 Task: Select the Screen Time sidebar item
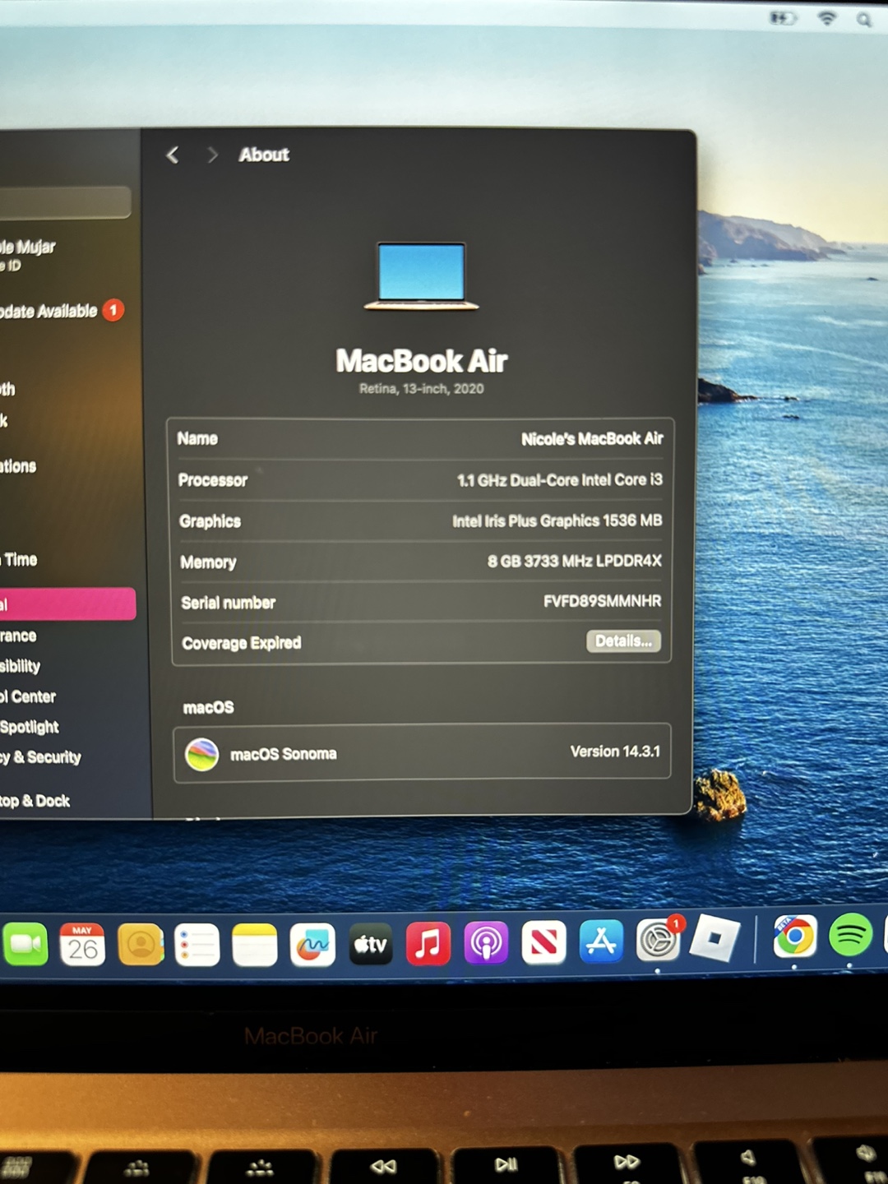pyautogui.click(x=19, y=560)
